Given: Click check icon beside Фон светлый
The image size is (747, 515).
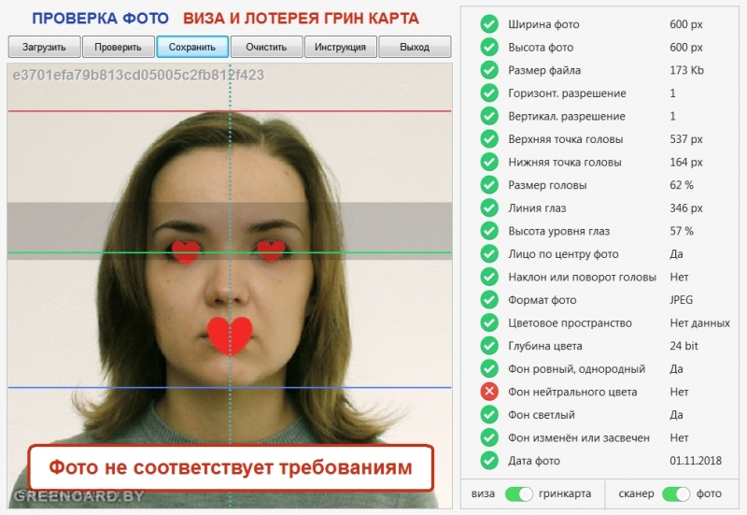Looking at the screenshot, I should 489,414.
